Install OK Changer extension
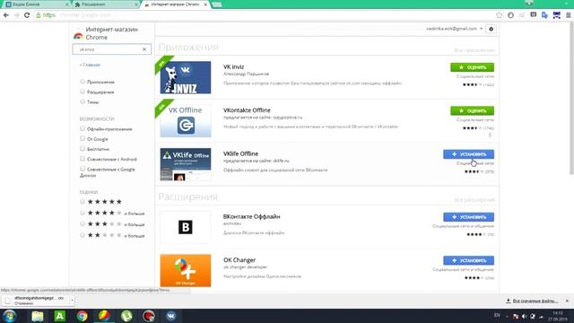Image resolution: width=574 pixels, height=323 pixels. click(468, 260)
